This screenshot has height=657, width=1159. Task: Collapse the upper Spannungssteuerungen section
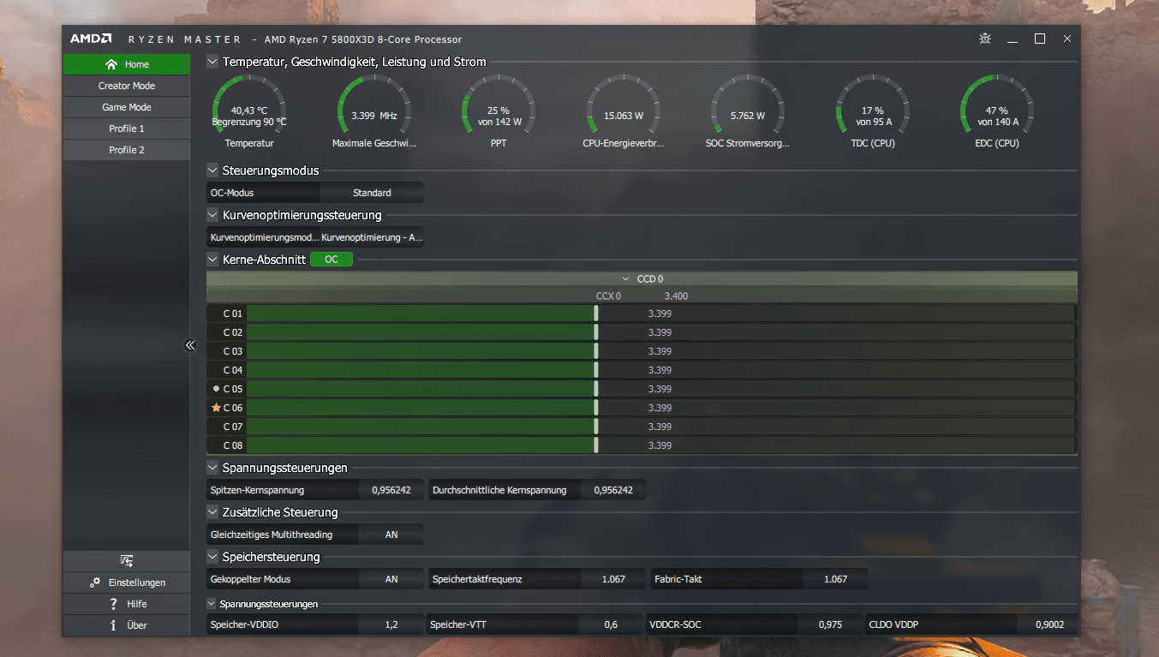coord(212,468)
